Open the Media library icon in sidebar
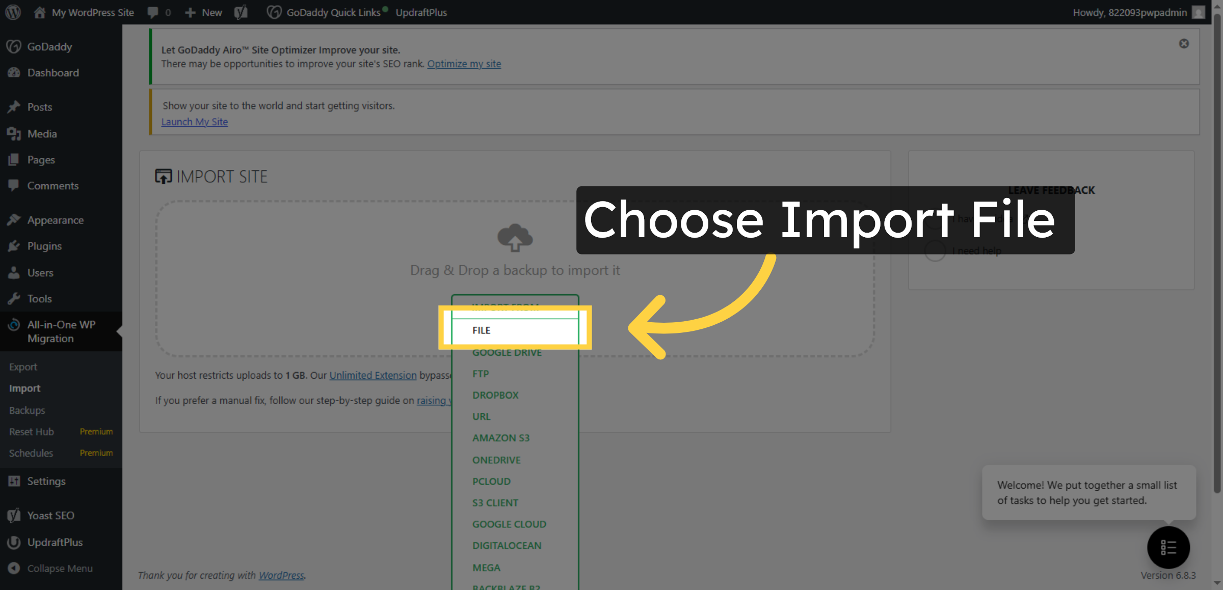The width and height of the screenshot is (1223, 590). coord(14,133)
